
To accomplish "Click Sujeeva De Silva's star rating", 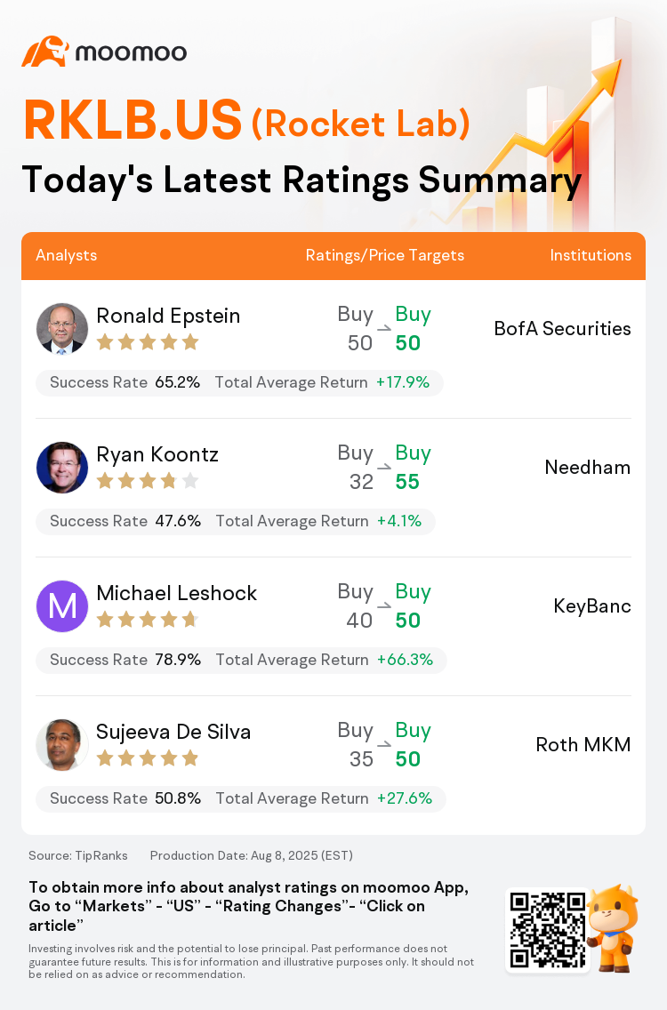I will point(148,758).
